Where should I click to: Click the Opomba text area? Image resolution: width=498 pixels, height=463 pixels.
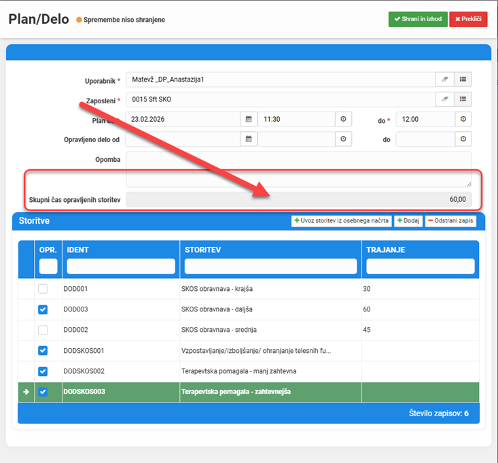(299, 169)
